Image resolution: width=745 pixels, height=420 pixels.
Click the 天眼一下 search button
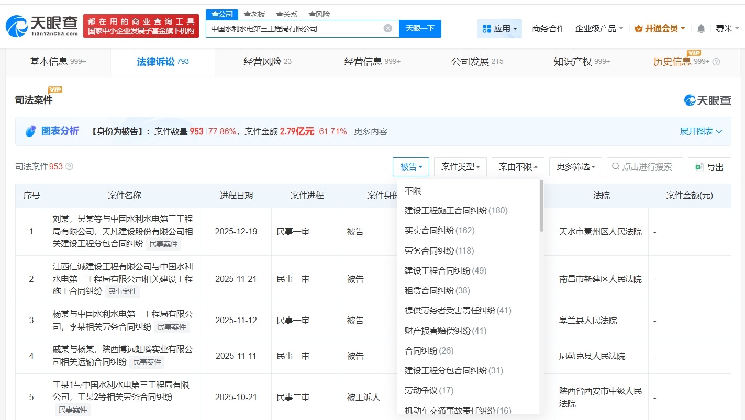pyautogui.click(x=421, y=28)
